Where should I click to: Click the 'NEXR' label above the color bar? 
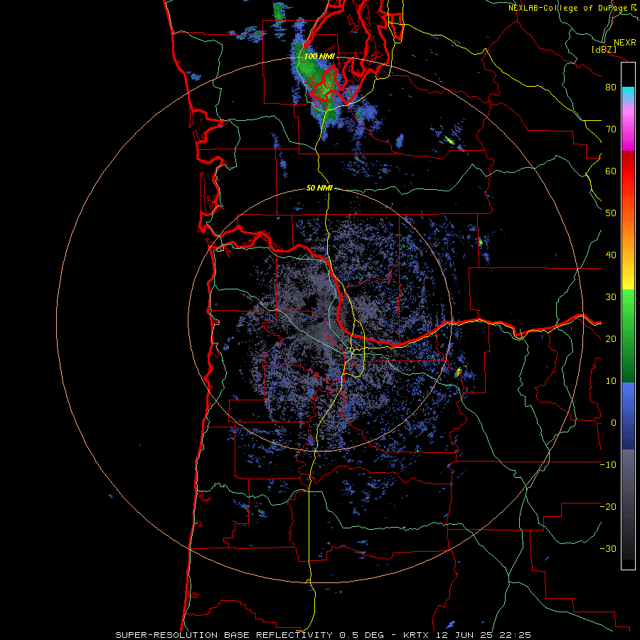(625, 43)
